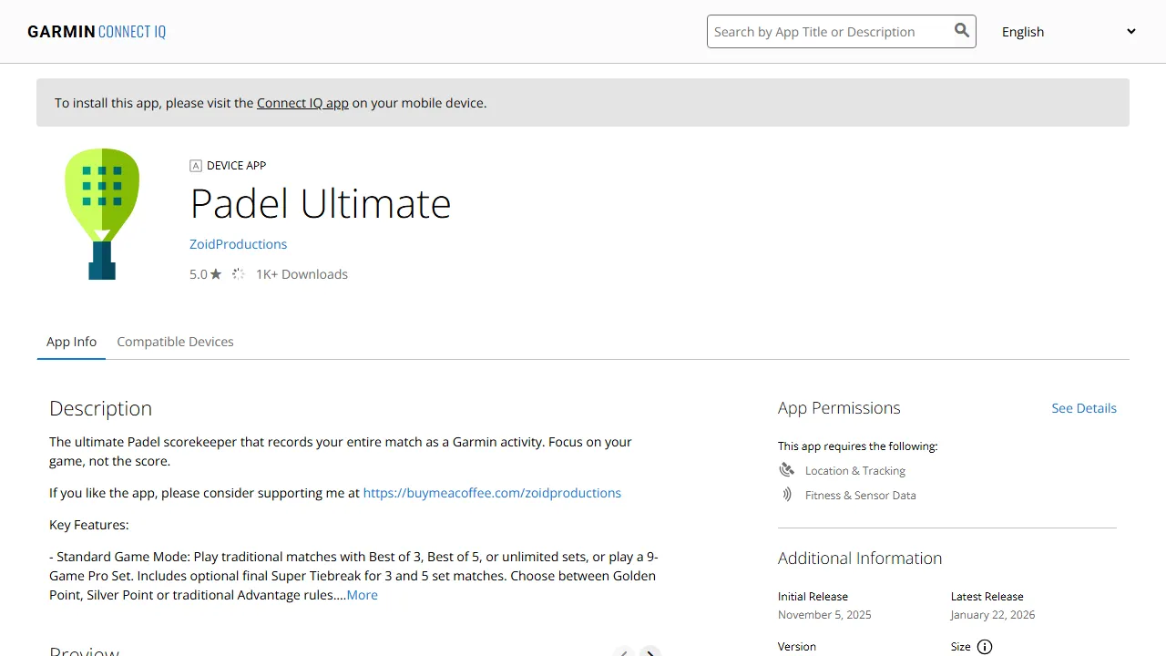This screenshot has height=656, width=1166.
Task: Select the App Info tab
Action: coord(71,342)
